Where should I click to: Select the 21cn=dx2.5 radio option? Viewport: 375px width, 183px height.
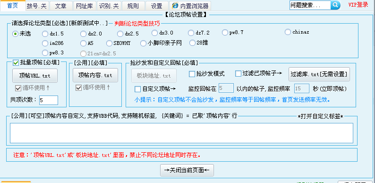click(x=83, y=53)
